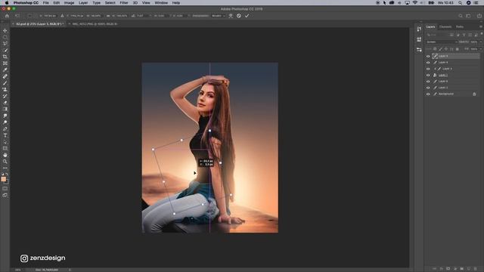Screen dimensions: 484x272
Task: Open the Layers panel menu
Action: click(481, 27)
